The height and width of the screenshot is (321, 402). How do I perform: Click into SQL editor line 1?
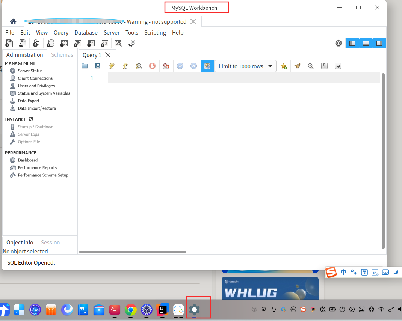click(243, 78)
